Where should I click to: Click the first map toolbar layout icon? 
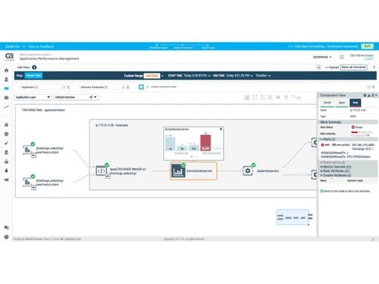[247, 97]
